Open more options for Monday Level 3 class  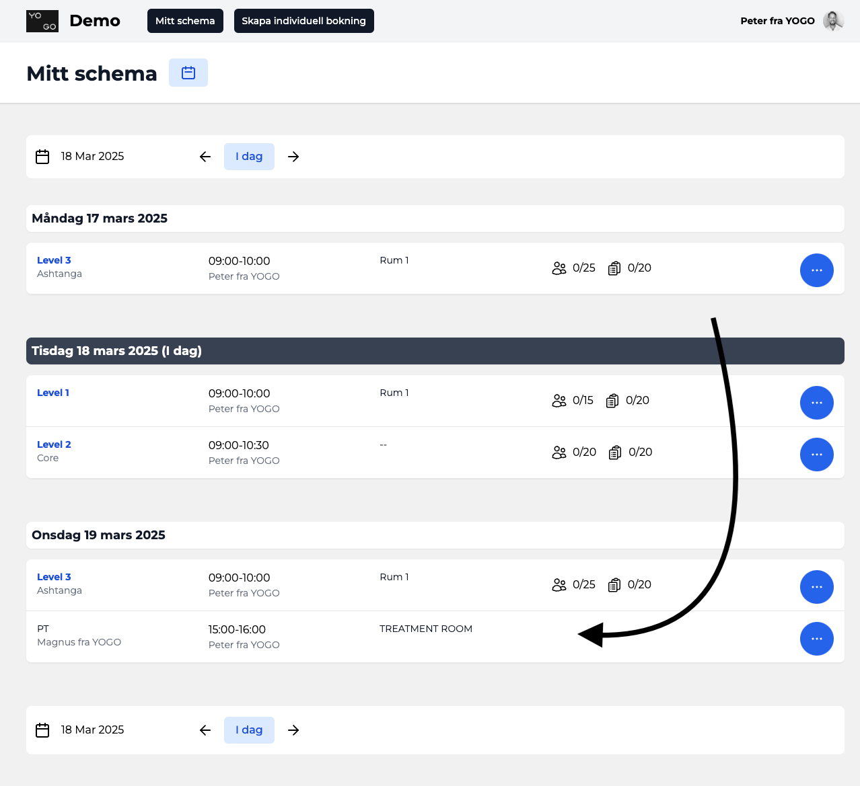click(x=817, y=270)
